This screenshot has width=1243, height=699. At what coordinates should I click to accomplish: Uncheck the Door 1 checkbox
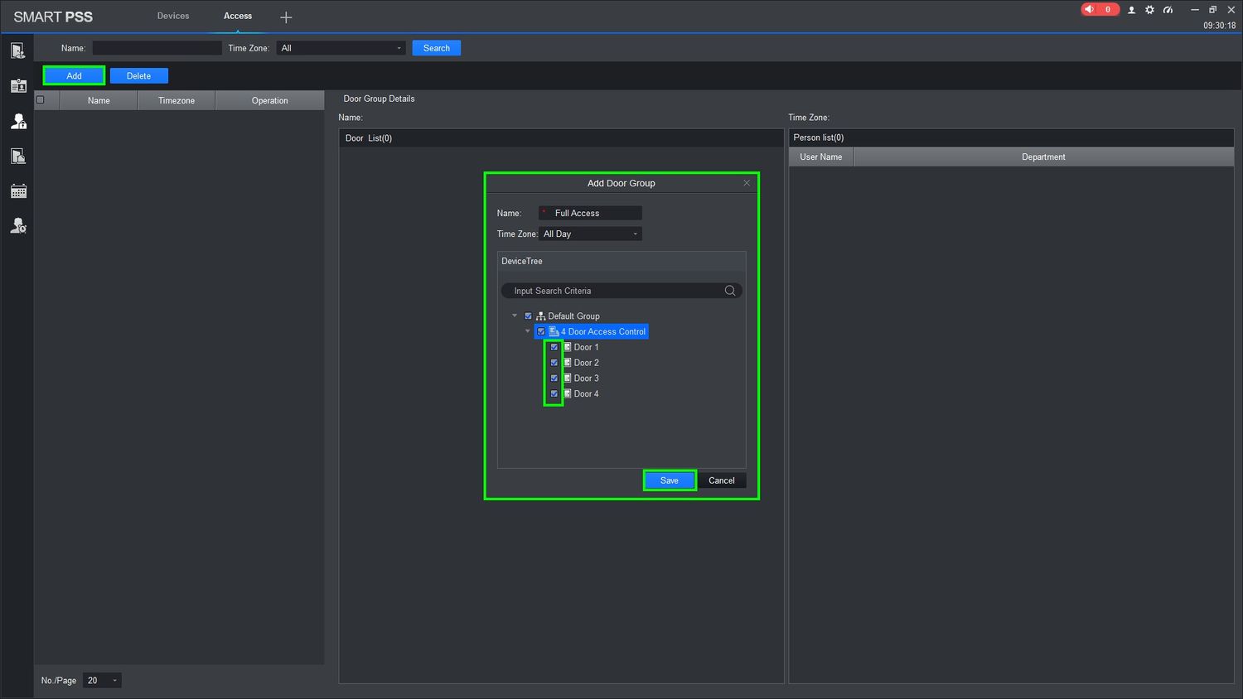pos(554,347)
